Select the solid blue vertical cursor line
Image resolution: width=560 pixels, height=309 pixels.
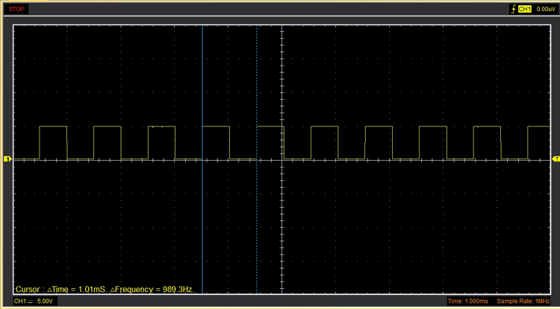point(202,89)
